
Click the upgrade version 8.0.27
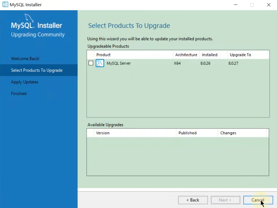coord(233,63)
